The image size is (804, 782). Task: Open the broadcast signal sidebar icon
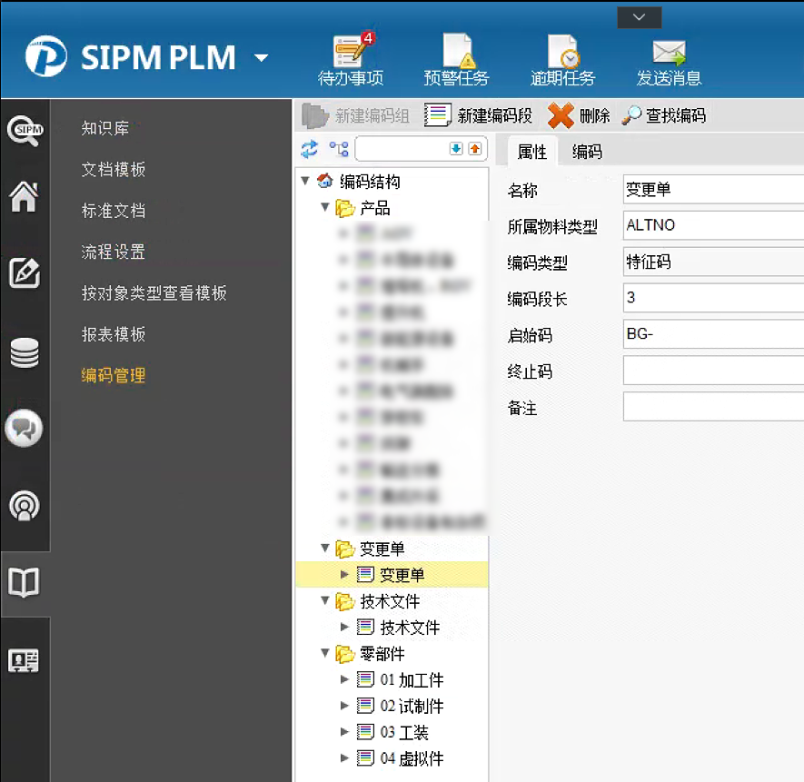click(x=25, y=506)
